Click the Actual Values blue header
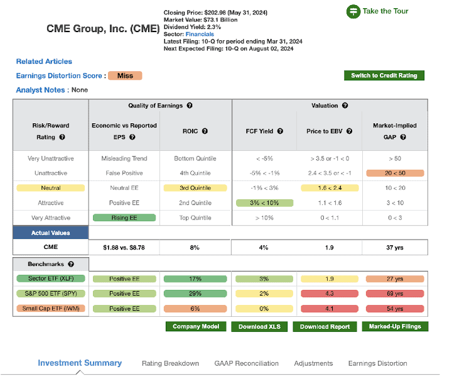Viewport: 452px width, 381px height. coord(51,233)
